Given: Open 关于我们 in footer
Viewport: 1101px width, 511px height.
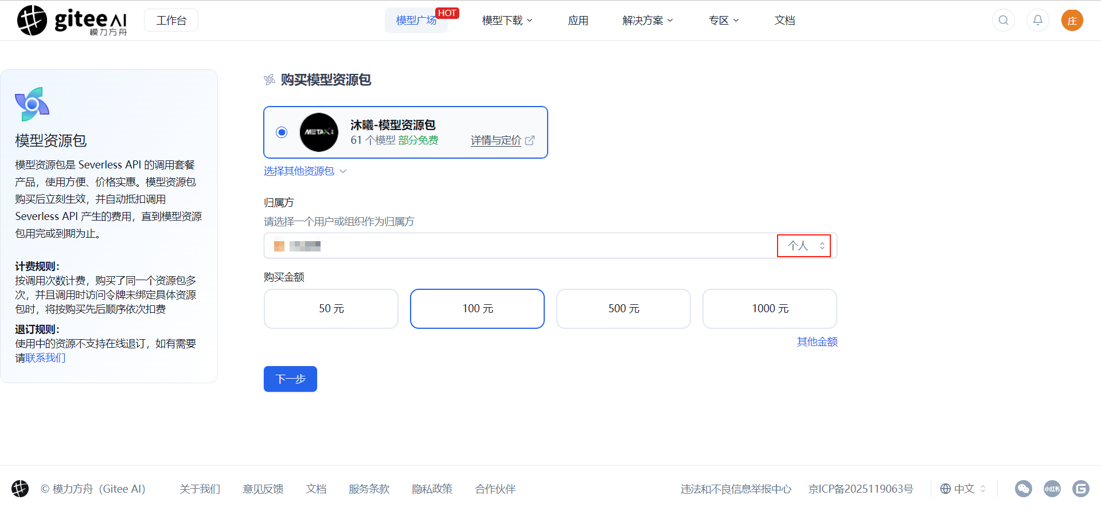Looking at the screenshot, I should [200, 489].
